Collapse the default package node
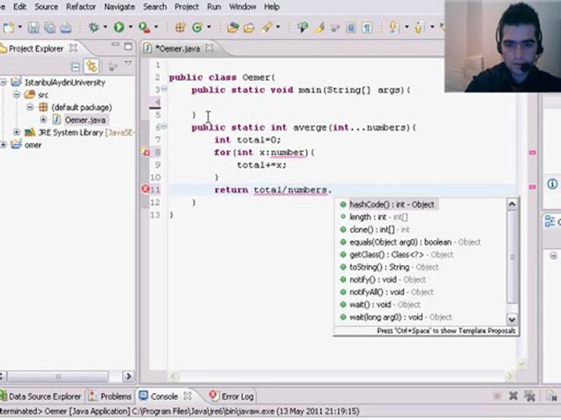 [30, 107]
